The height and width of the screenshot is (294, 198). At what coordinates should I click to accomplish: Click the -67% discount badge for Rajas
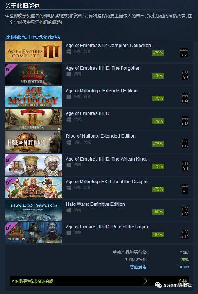point(158,235)
